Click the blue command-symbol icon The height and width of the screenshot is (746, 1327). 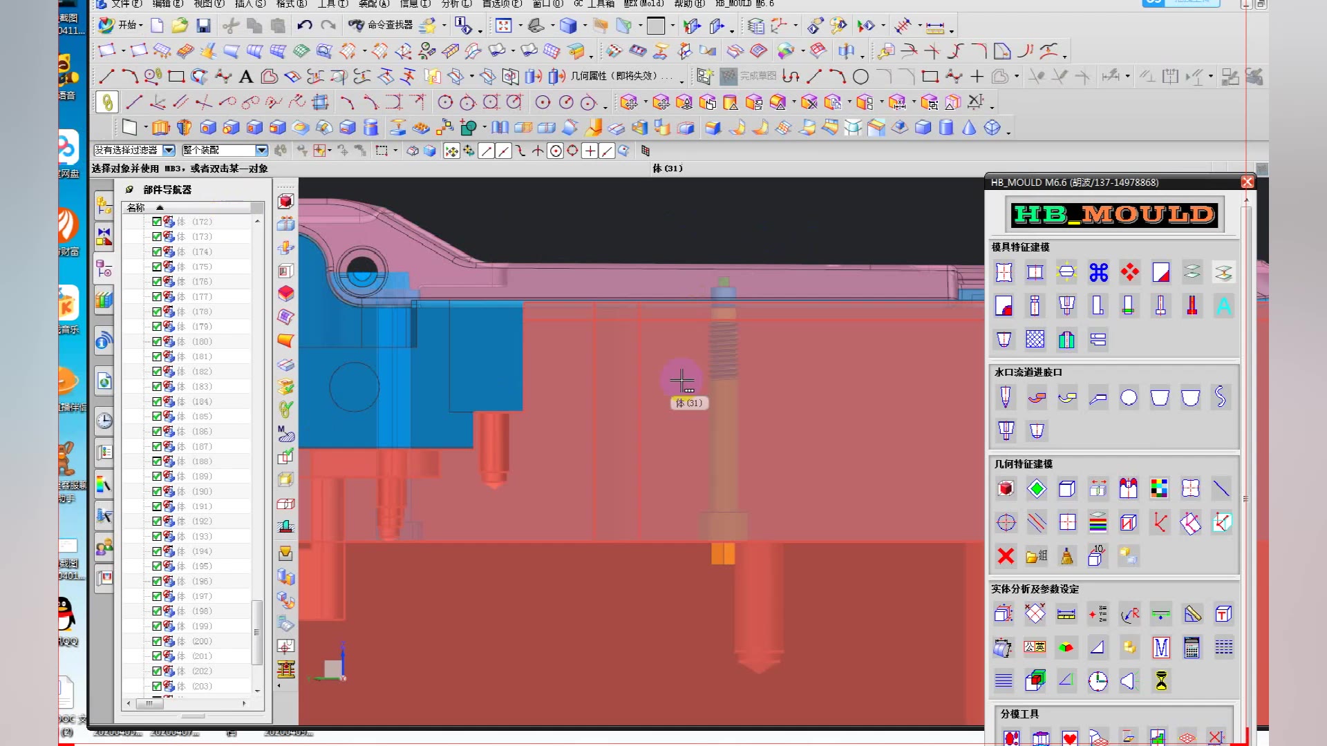[x=1098, y=272]
